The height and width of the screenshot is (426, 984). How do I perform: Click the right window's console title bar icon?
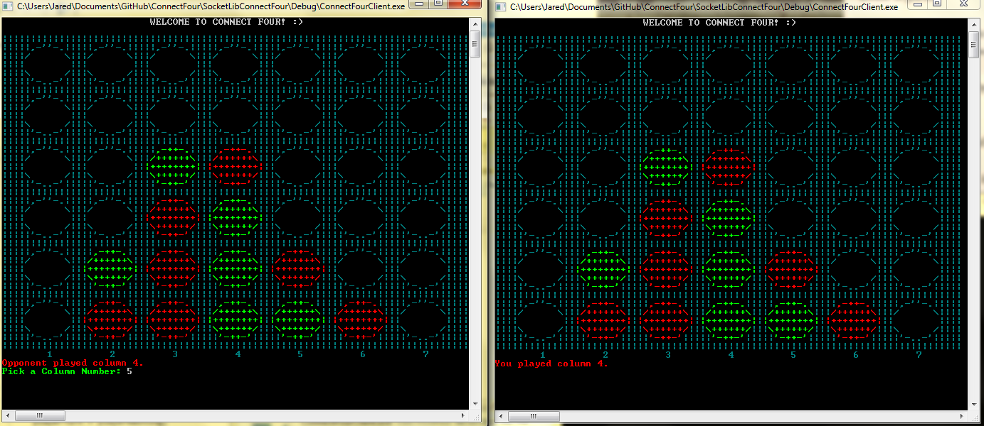[x=501, y=6]
